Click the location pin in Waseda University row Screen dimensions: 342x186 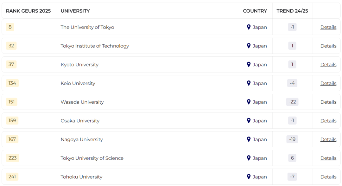[x=249, y=102]
